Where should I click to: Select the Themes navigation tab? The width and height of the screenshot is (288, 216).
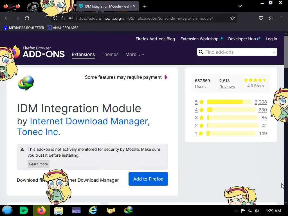click(x=110, y=54)
